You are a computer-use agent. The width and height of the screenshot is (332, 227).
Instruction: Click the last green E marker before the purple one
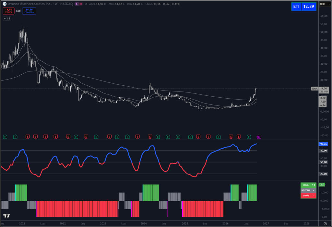pyautogui.click(x=249, y=137)
